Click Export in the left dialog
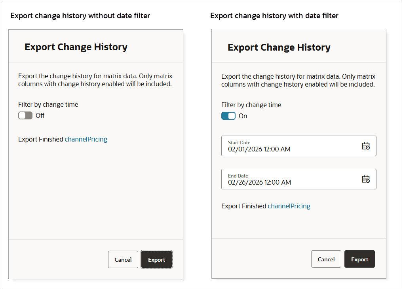 (156, 259)
